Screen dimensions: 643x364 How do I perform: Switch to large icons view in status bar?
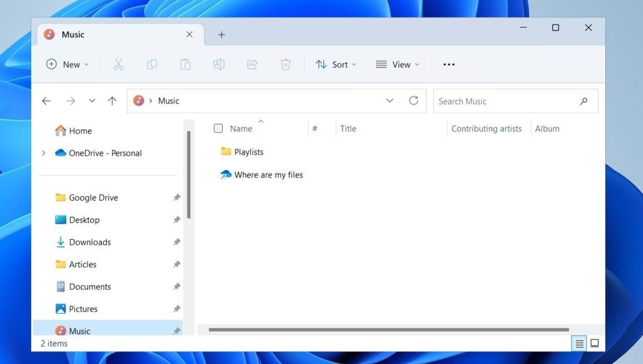[594, 343]
